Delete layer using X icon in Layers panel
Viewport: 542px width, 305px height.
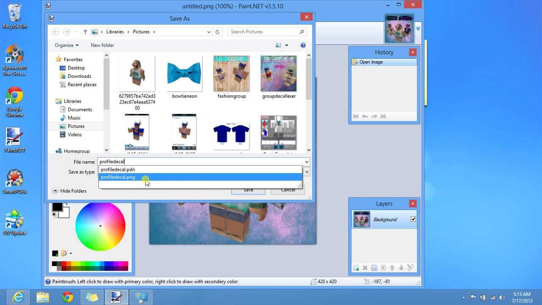(365, 268)
